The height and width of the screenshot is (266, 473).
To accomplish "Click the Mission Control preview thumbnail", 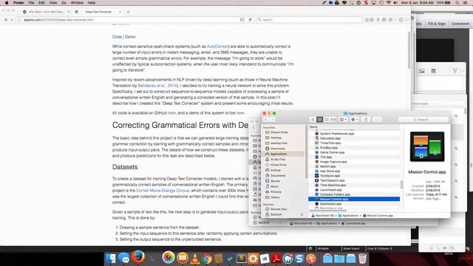I will [427, 146].
